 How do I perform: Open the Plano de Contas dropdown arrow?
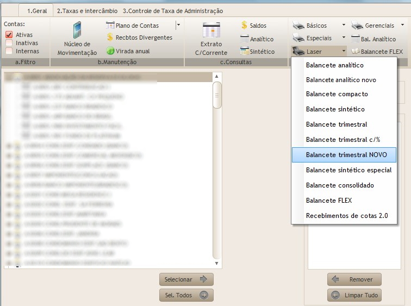pos(178,26)
